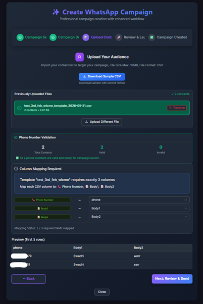Click the test_3rd_feb_wlcme_template file name
The height and width of the screenshot is (304, 203).
pyautogui.click(x=58, y=105)
